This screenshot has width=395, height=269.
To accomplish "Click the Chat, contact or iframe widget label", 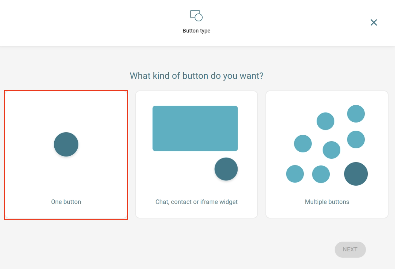I will click(x=196, y=202).
